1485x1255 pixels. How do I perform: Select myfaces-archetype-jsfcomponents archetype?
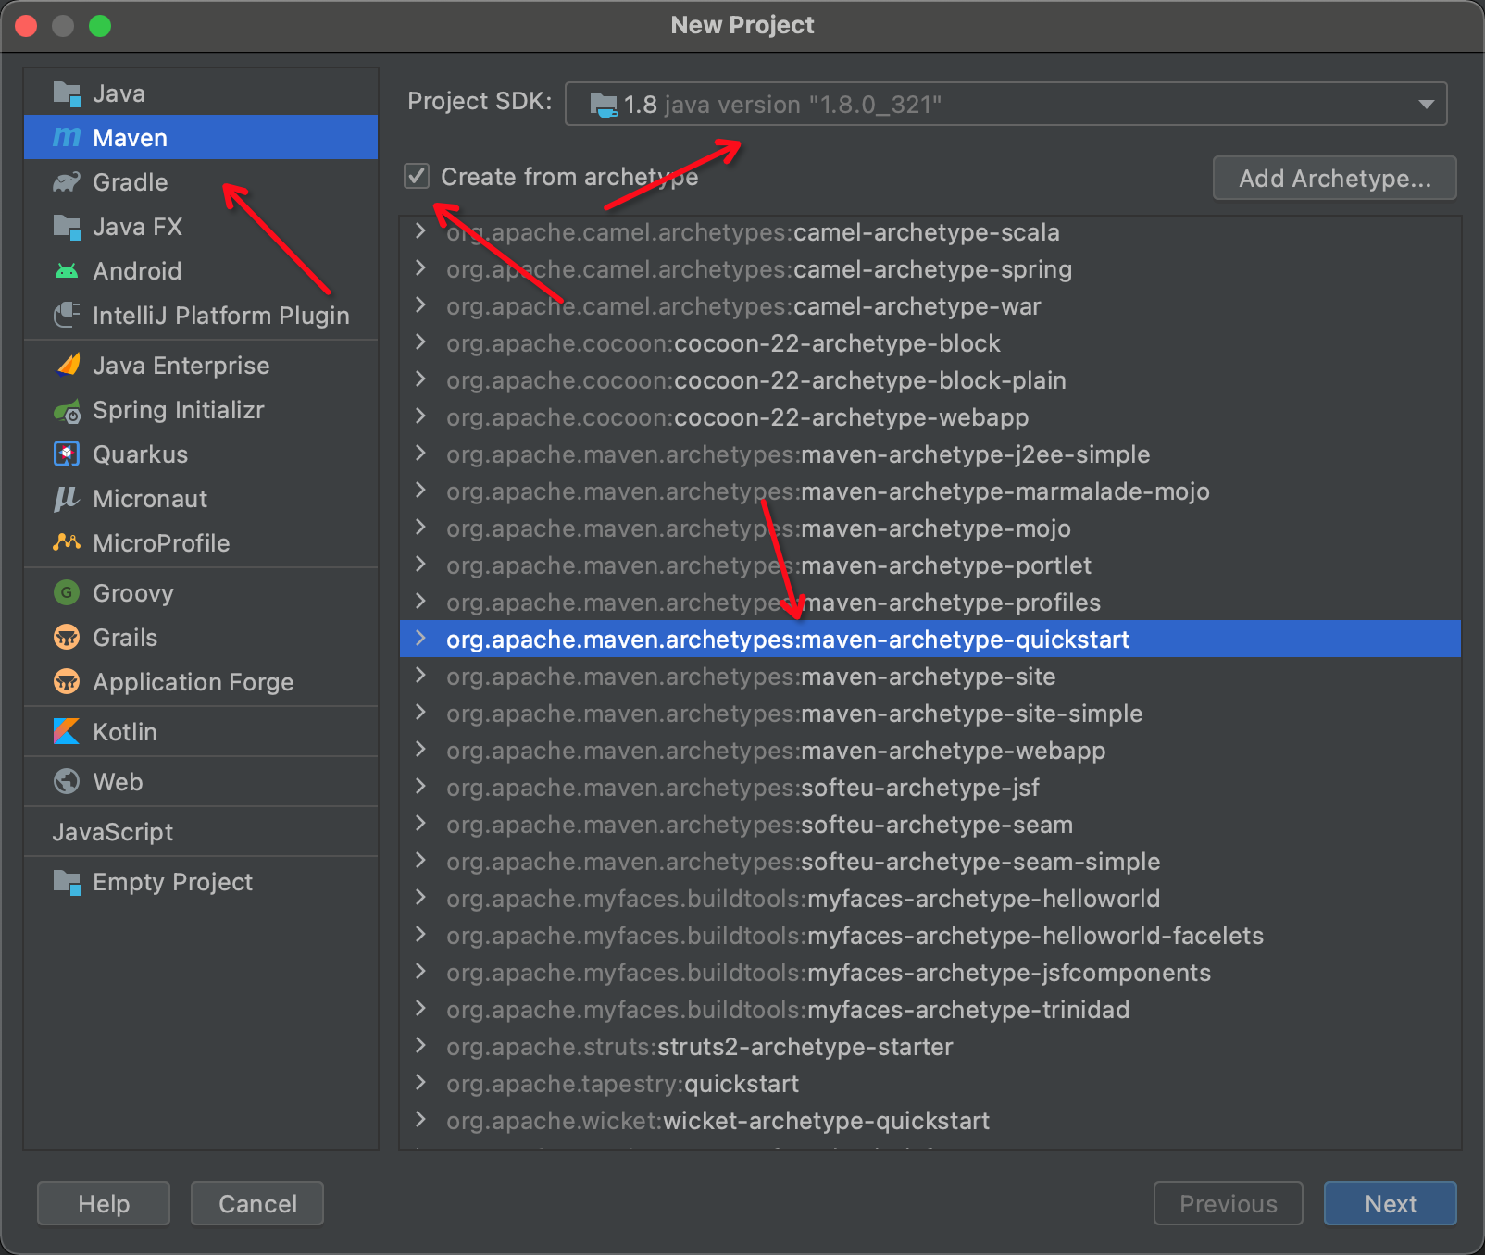pos(930,973)
